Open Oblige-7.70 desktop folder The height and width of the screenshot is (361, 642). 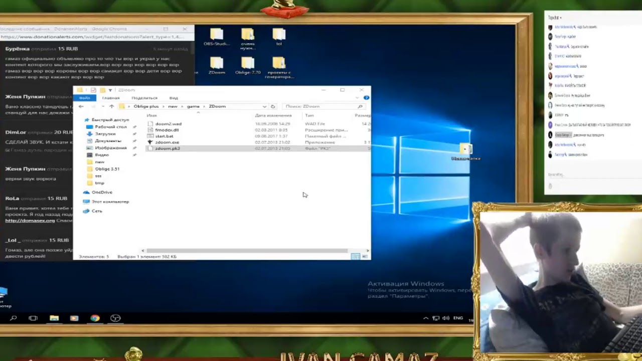click(248, 65)
